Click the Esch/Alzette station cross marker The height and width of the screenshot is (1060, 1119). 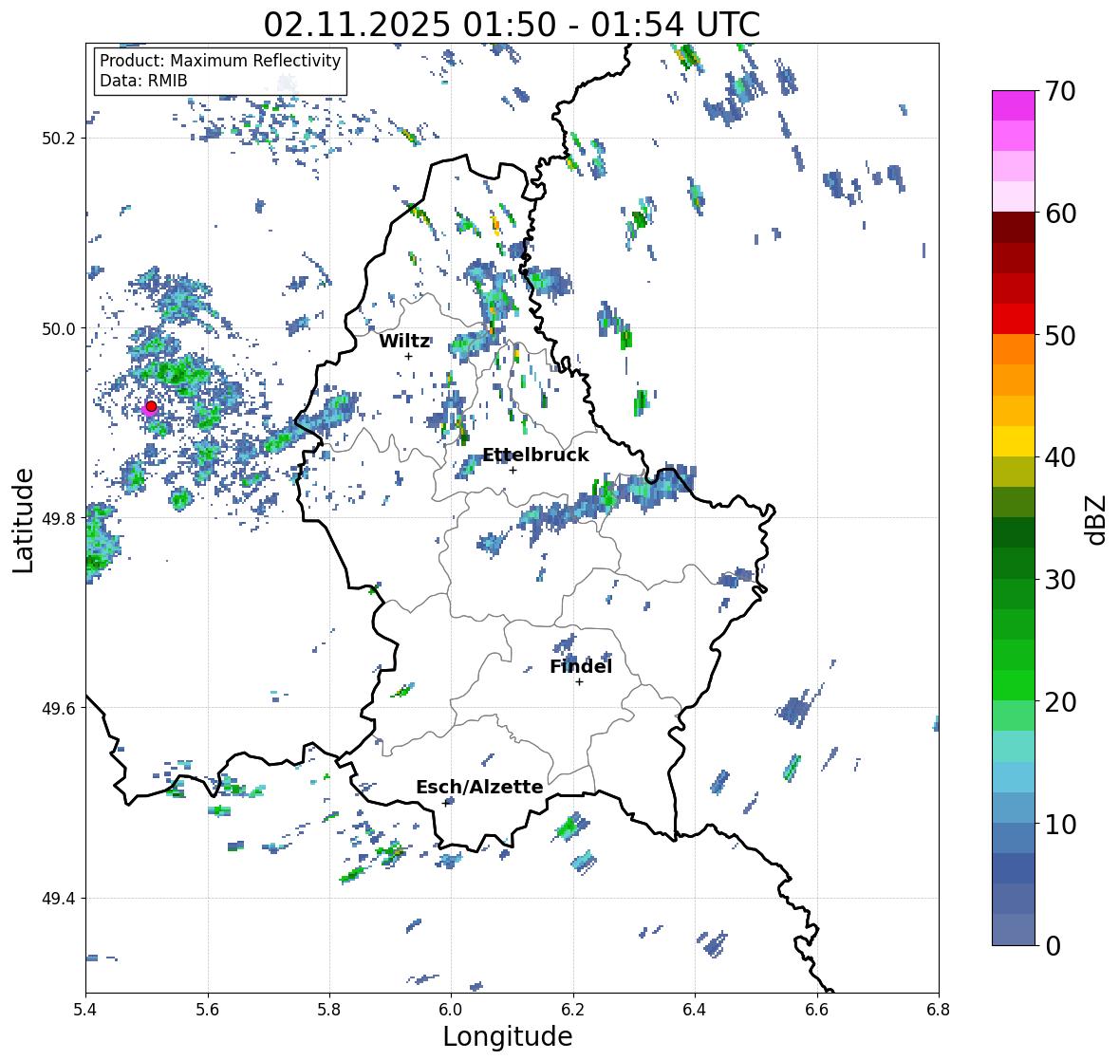446,803
